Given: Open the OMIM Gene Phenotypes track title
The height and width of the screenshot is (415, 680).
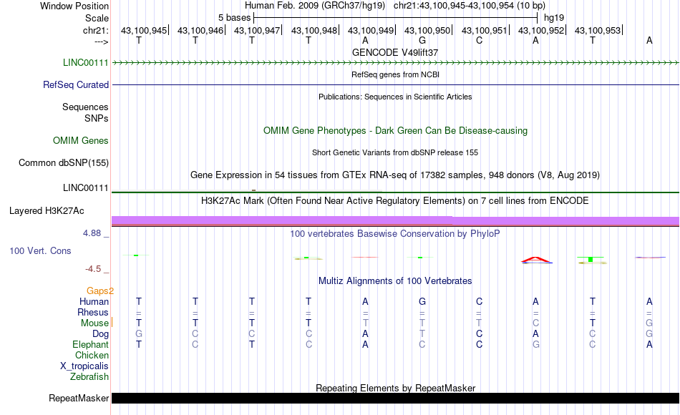Looking at the screenshot, I should (x=395, y=130).
